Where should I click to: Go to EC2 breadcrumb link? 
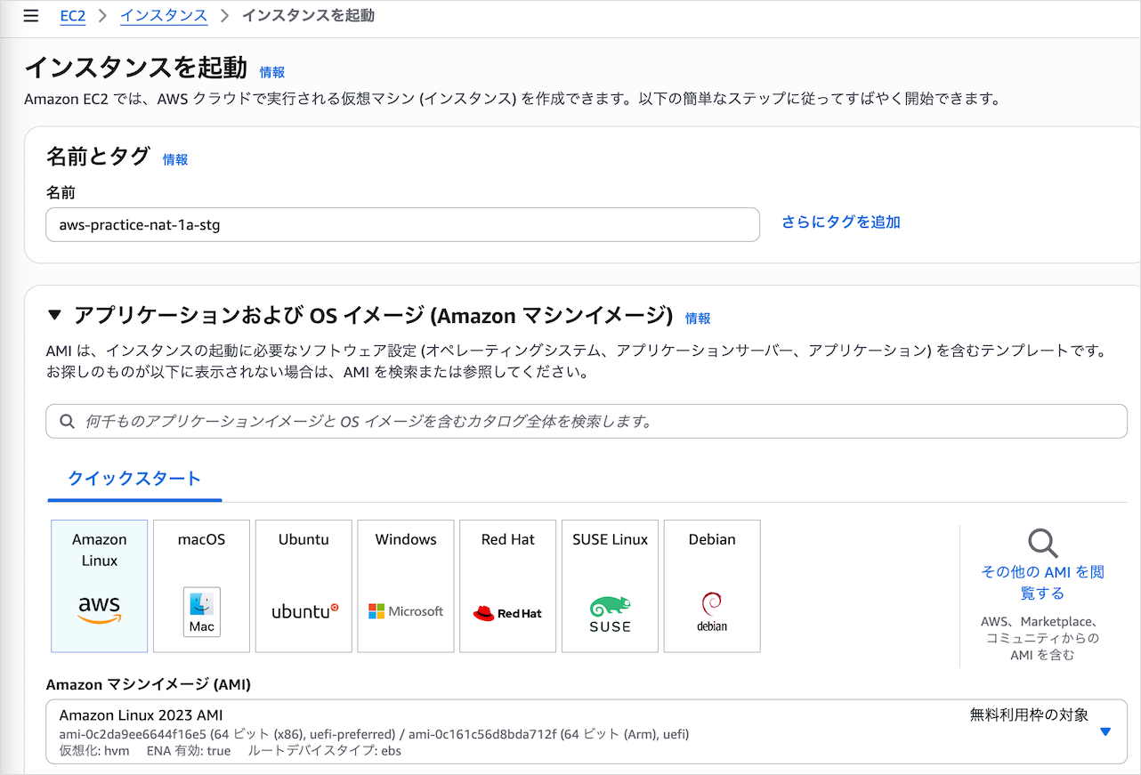click(x=73, y=16)
